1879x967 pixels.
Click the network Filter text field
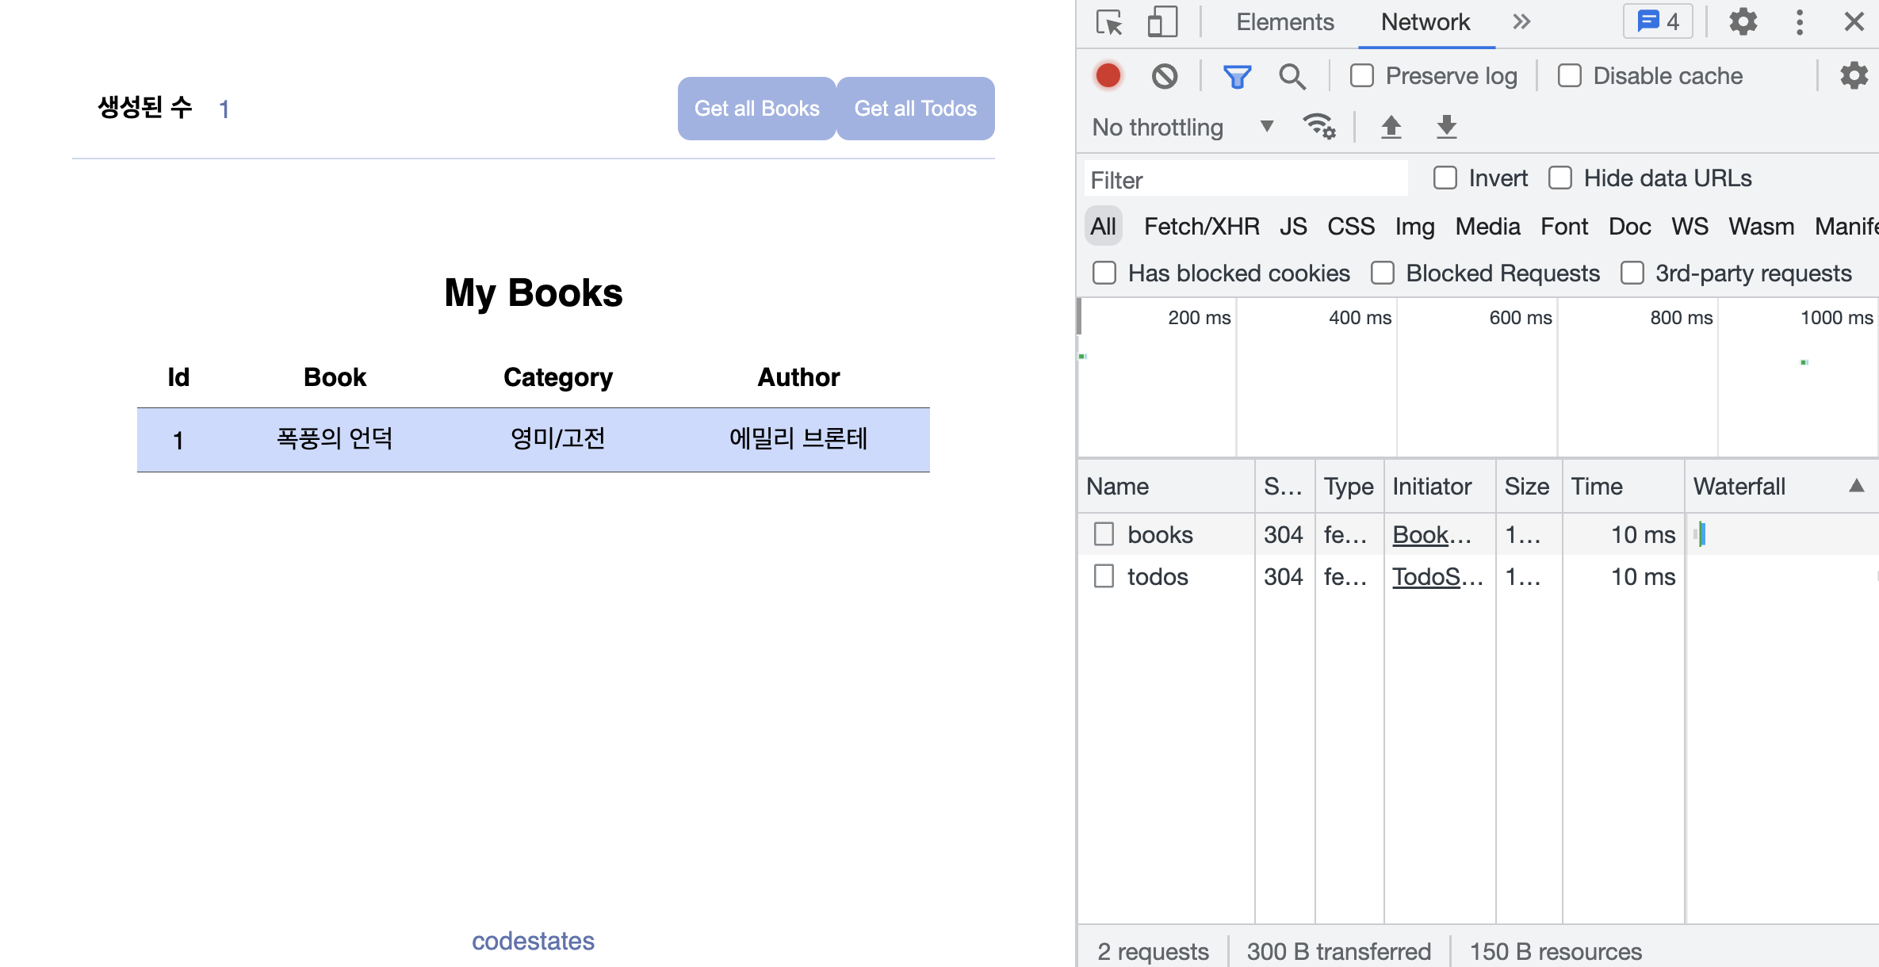(x=1245, y=180)
